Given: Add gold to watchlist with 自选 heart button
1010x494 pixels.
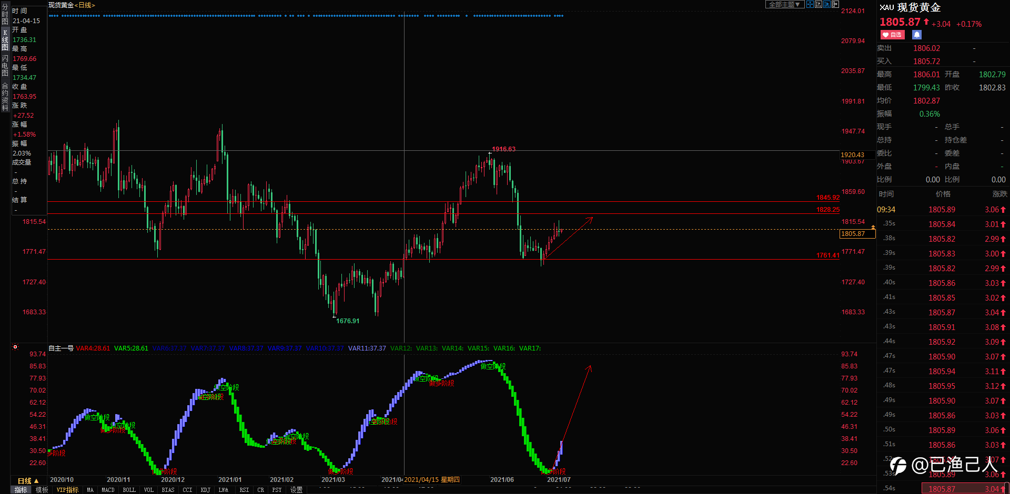Looking at the screenshot, I should pyautogui.click(x=892, y=35).
